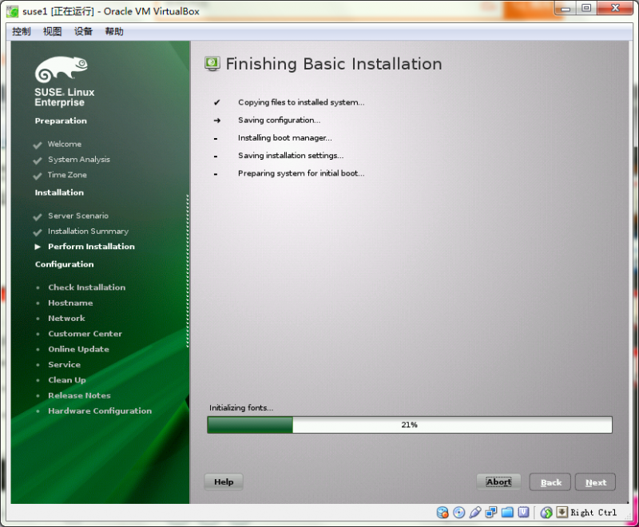The width and height of the screenshot is (639, 527).
Task: Click the Finishing Basic Installation header icon
Action: pyautogui.click(x=212, y=63)
